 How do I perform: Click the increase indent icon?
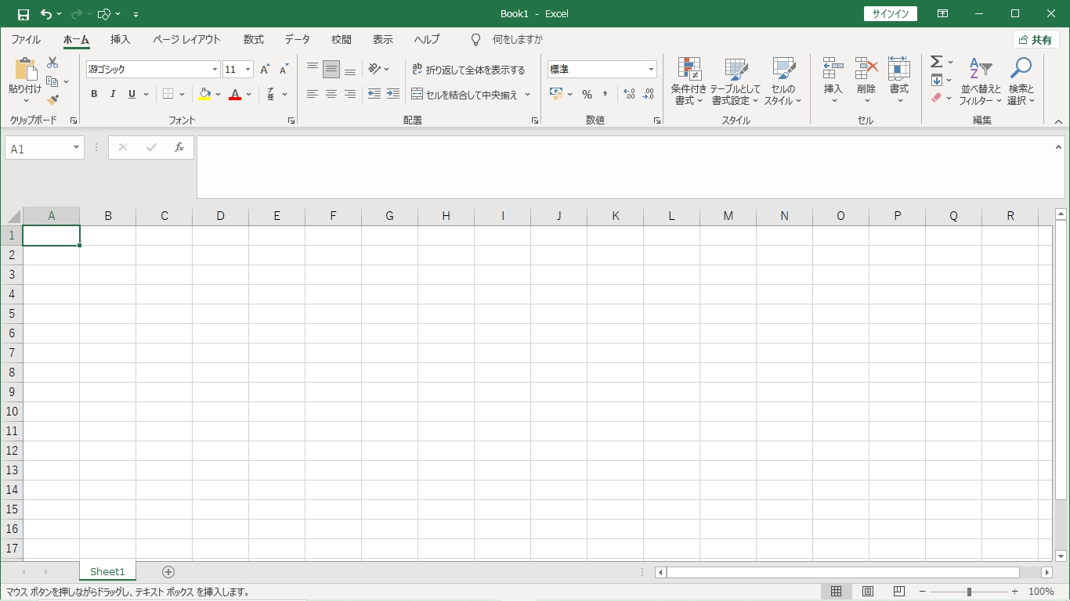(x=393, y=95)
